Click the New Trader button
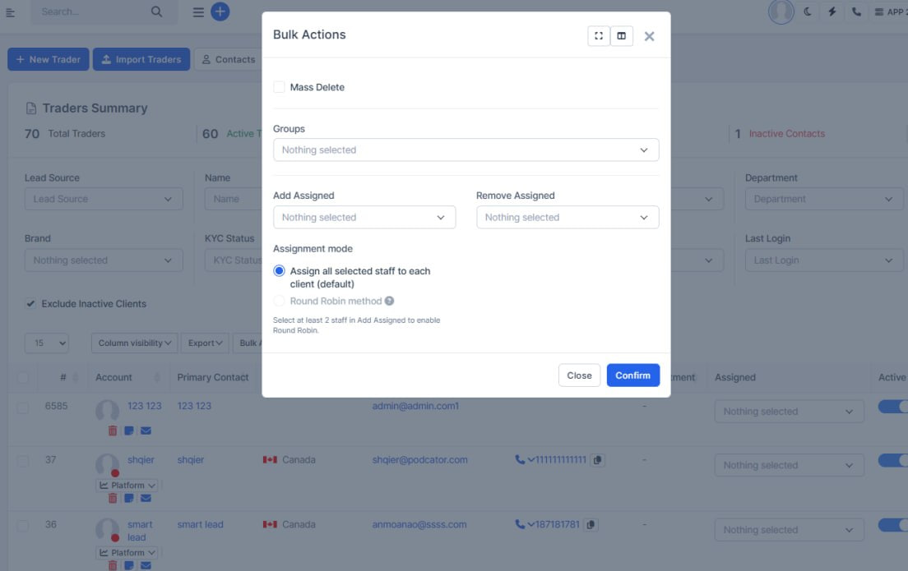 tap(48, 59)
